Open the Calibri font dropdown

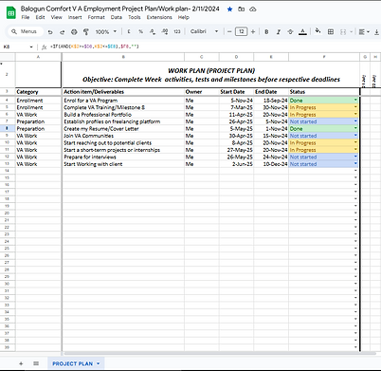click(204, 31)
